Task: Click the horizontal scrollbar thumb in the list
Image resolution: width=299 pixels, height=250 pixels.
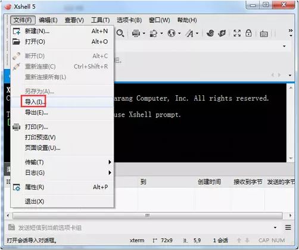Action: [x=148, y=215]
